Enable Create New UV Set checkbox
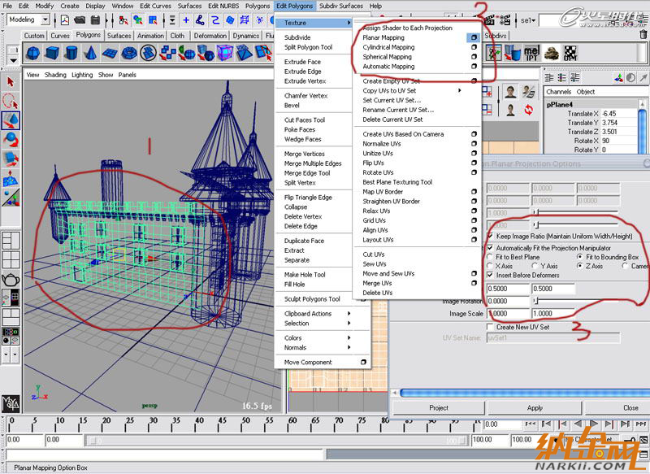The height and width of the screenshot is (474, 650). 490,327
